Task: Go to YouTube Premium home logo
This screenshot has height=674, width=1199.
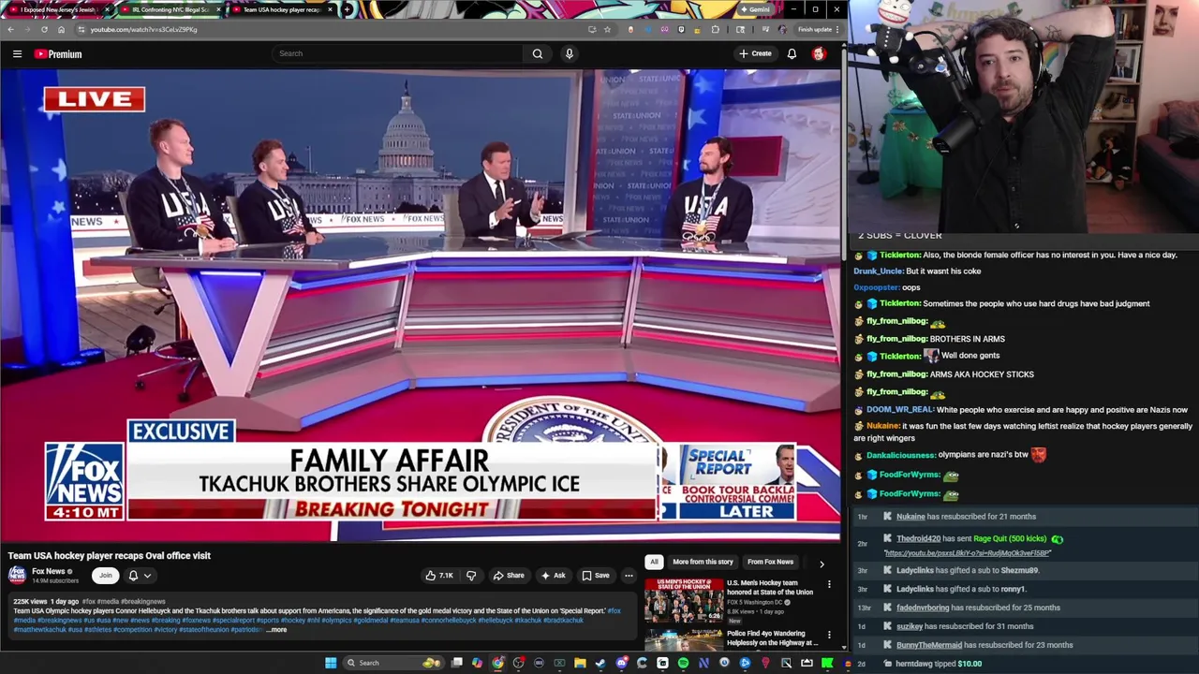Action: [x=58, y=54]
